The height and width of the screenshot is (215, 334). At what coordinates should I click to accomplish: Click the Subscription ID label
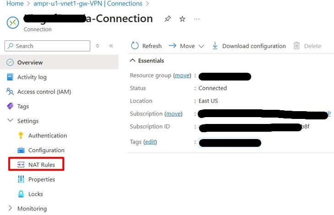(150, 126)
